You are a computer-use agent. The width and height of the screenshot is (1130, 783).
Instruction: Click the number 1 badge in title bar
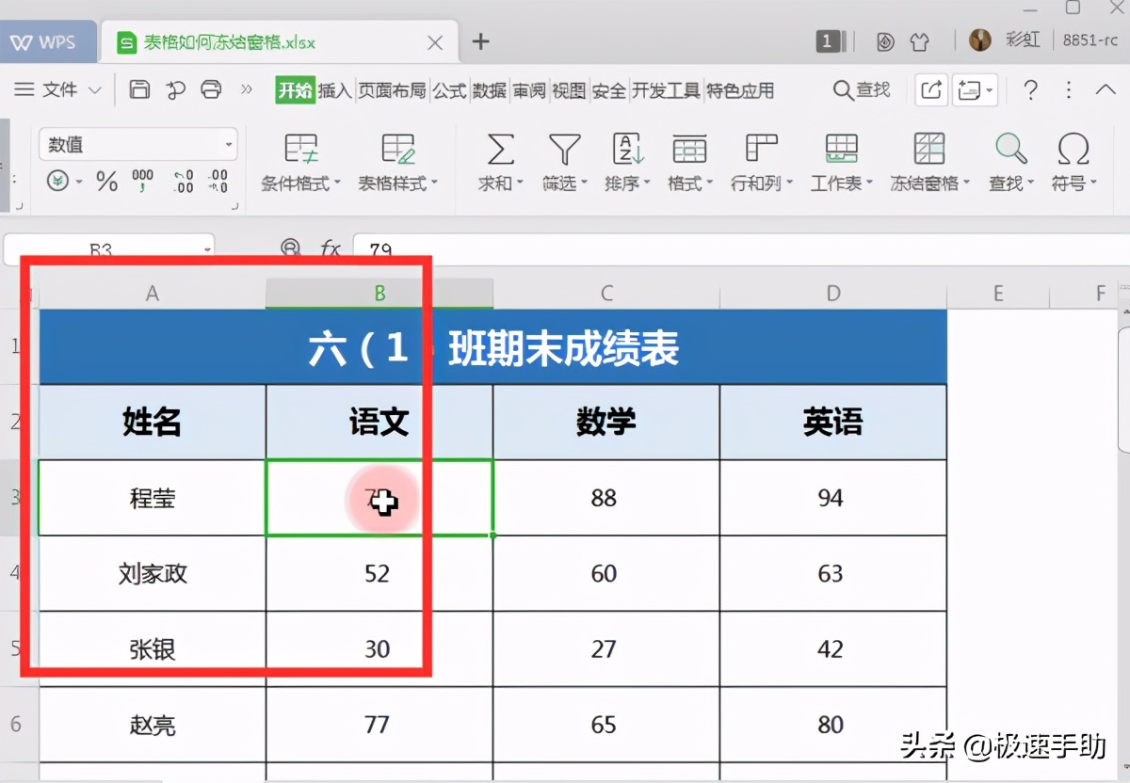tap(828, 40)
